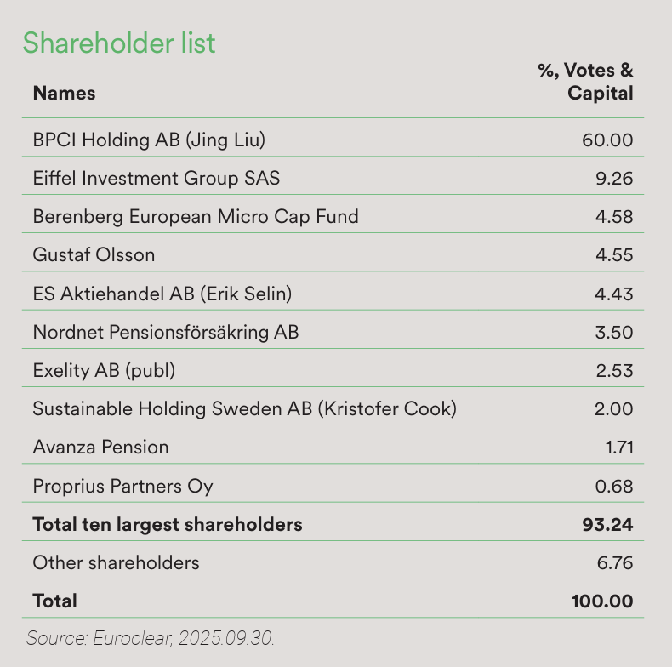This screenshot has height=667, width=672.
Task: Click the 60.00 percentage value
Action: (607, 140)
